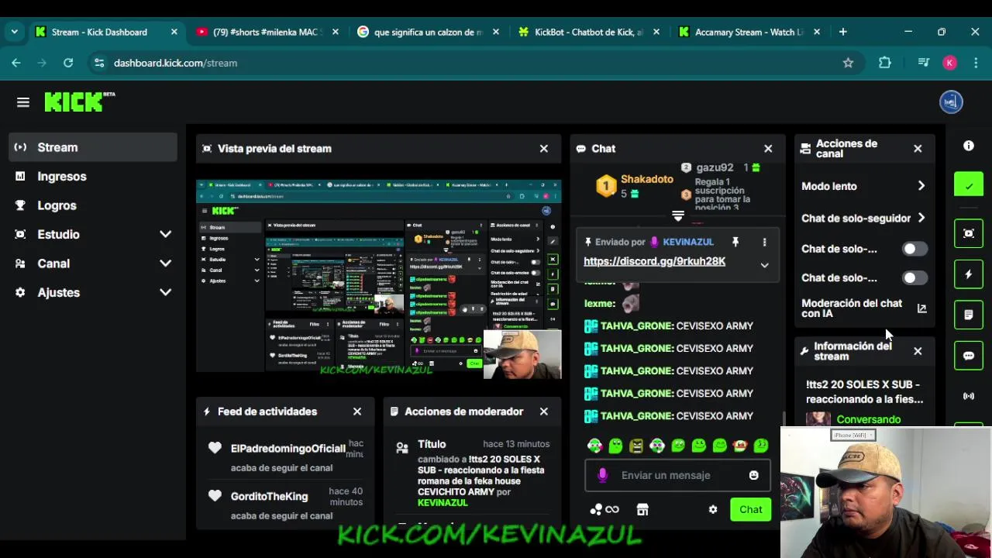Viewport: 992px width, 558px height.
Task: Click the info icon on the right sidebar
Action: point(969,146)
